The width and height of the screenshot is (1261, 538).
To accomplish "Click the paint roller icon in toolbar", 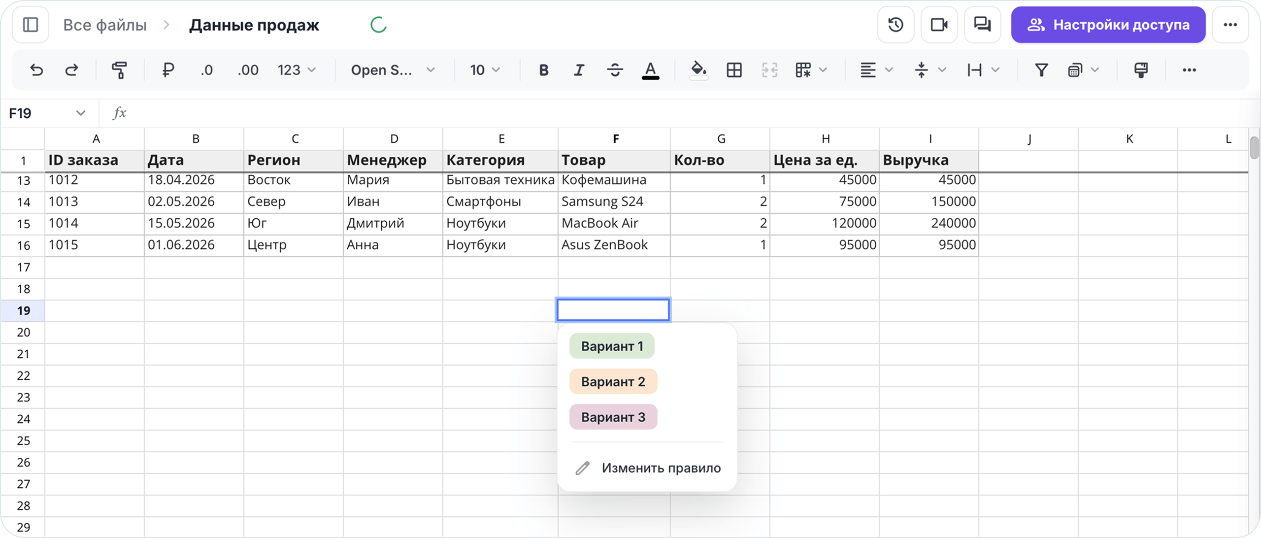I will (1141, 70).
